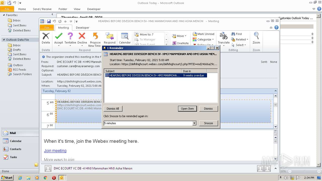This screenshot has height=181, width=322.
Task: Open Calendar from ribbon
Action: [125, 38]
